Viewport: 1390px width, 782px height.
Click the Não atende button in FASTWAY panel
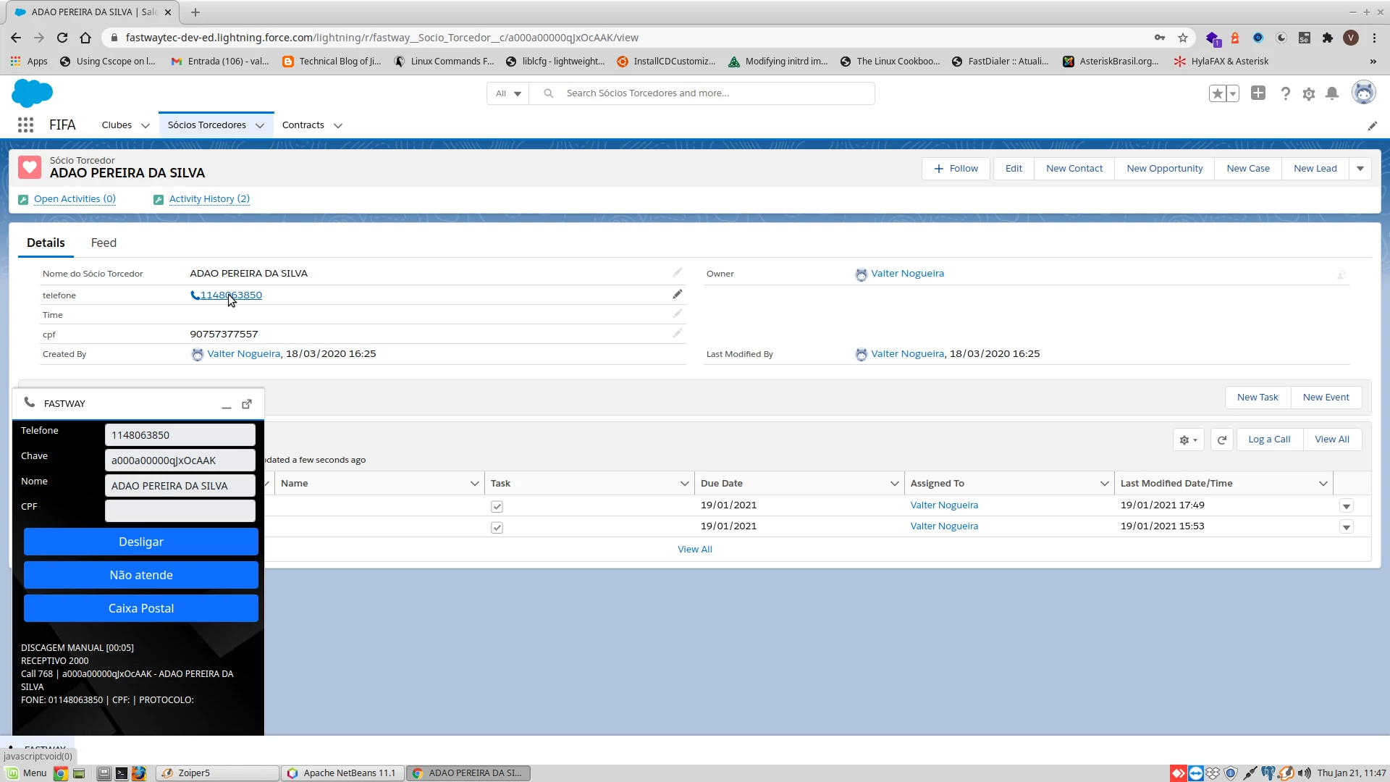pos(140,574)
